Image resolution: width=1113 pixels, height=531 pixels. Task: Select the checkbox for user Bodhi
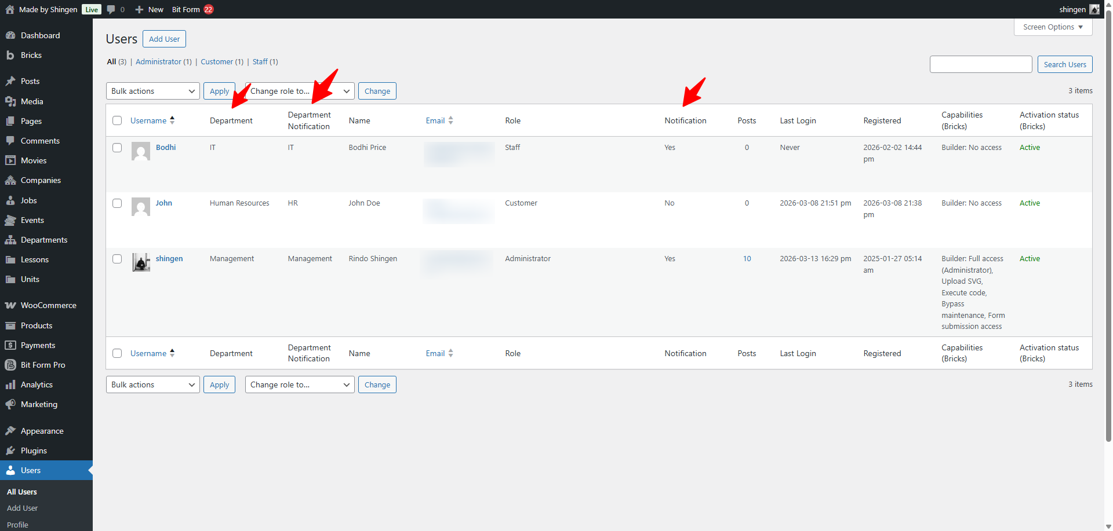pos(117,148)
